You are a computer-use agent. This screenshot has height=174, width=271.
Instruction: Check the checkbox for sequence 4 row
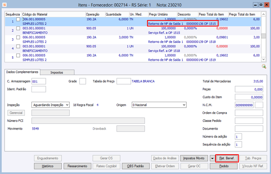(x=18, y=46)
